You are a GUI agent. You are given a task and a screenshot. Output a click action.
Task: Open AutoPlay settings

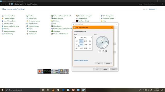[x=30, y=16]
